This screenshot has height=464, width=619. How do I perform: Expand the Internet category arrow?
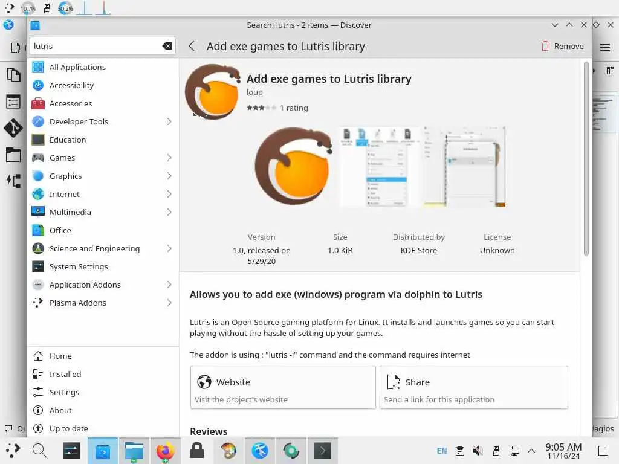(x=169, y=194)
